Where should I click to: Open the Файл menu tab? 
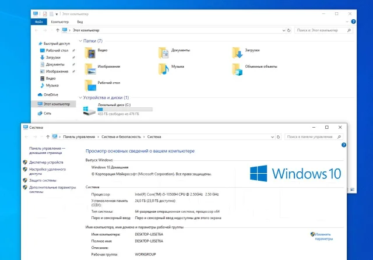(39, 22)
